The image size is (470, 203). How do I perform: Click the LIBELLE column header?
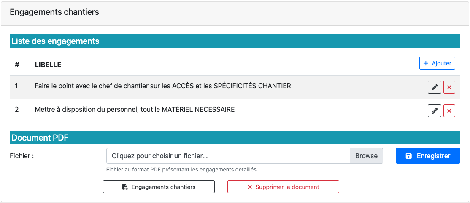point(48,65)
